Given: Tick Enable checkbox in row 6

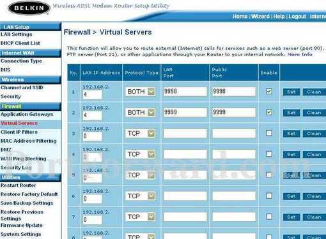Looking at the screenshot, I should click(x=269, y=196).
